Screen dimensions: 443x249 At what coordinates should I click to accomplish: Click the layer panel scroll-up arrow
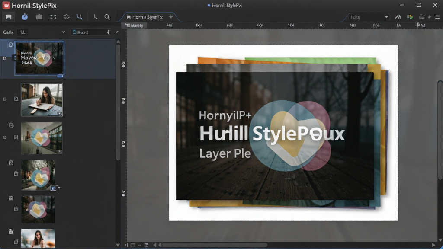click(x=118, y=42)
